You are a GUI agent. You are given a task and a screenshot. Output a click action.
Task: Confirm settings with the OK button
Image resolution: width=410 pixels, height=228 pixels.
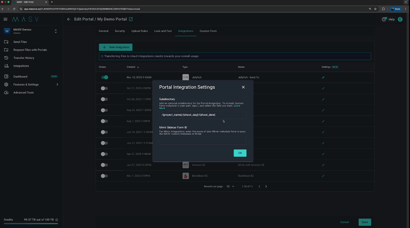coord(240,153)
